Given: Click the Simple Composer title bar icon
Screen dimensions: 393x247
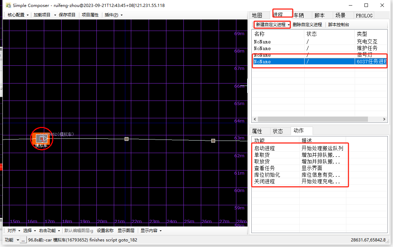Looking at the screenshot, I should [x=8, y=5].
